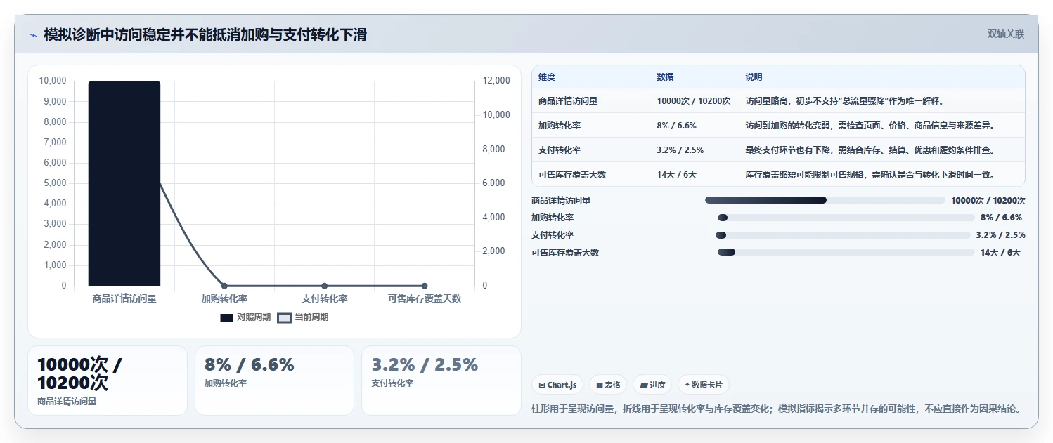
Task: Select the 进度 tag chip
Action: [x=652, y=385]
